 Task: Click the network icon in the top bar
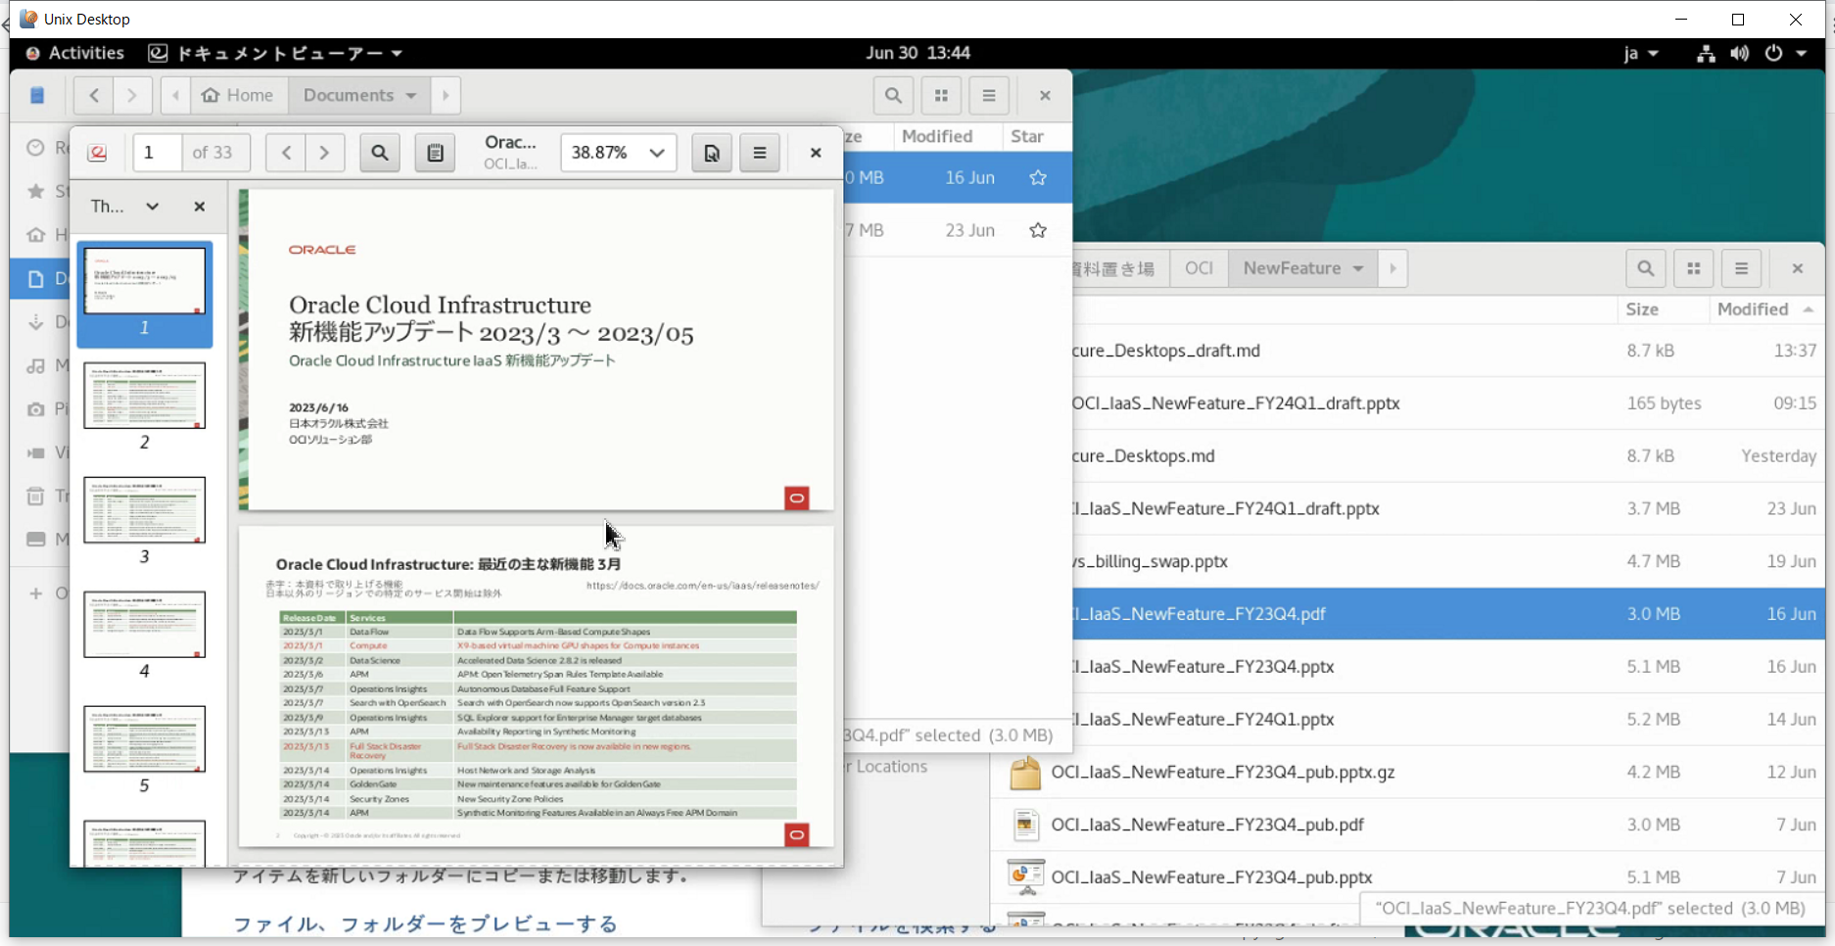[x=1705, y=53]
